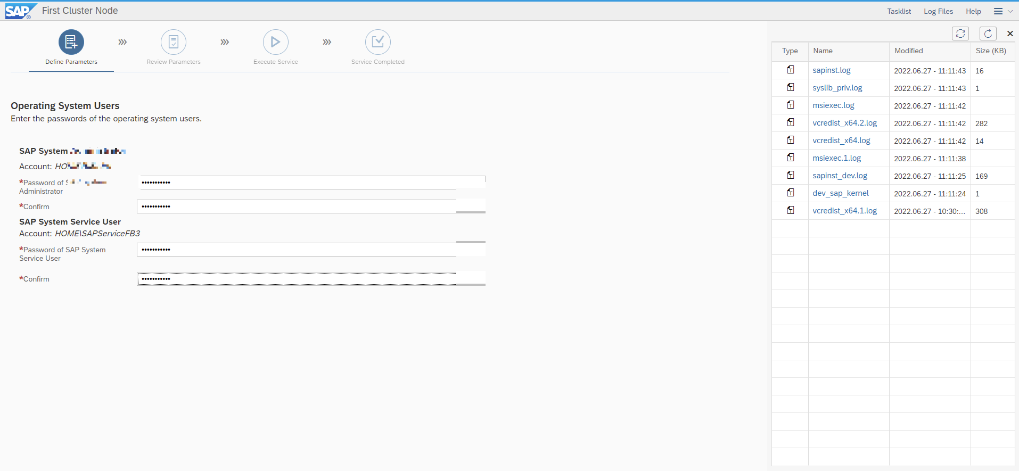The height and width of the screenshot is (471, 1019).
Task: Focus the Administrator Confirm password field
Action: point(311,206)
